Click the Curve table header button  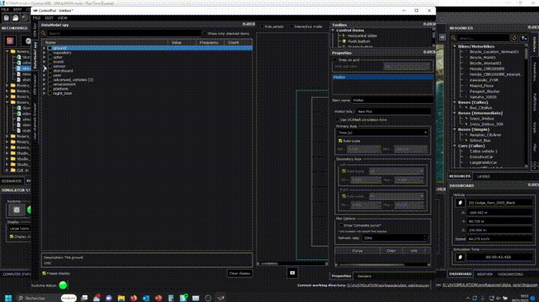[358, 251]
